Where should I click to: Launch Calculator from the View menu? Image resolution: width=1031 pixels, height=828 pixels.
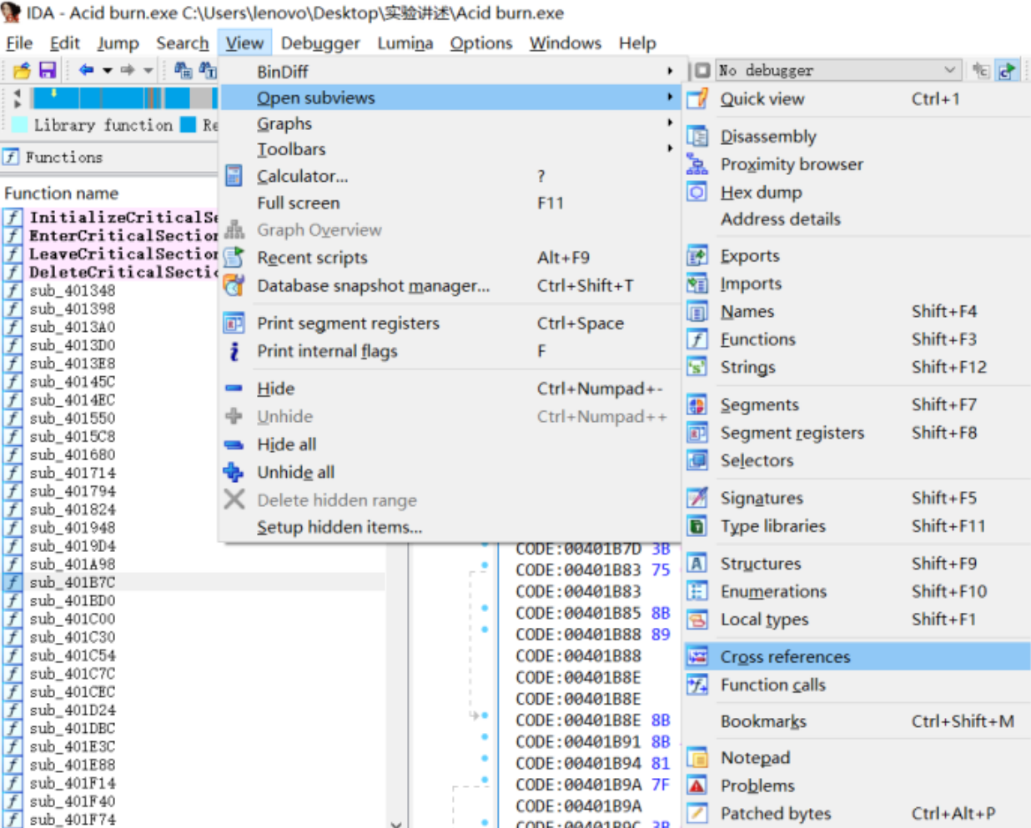(450, 176)
